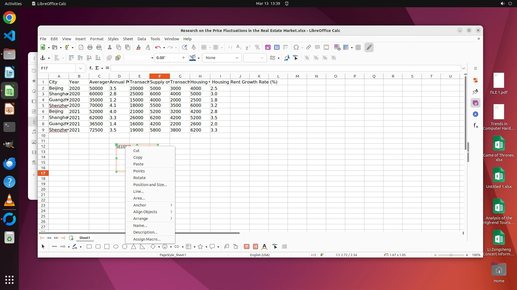The width and height of the screenshot is (517, 290).
Task: Select the Ellipse shape tool
Action: (116, 247)
